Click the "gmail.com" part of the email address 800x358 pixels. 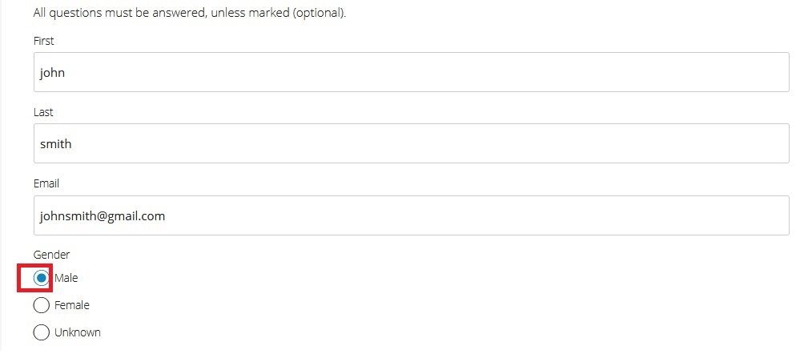[136, 216]
